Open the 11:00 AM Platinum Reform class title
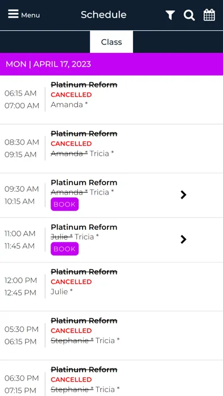This screenshot has height=396, width=223. [x=84, y=227]
